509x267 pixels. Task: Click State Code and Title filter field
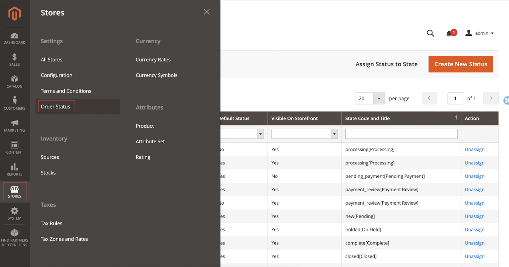[x=401, y=134]
